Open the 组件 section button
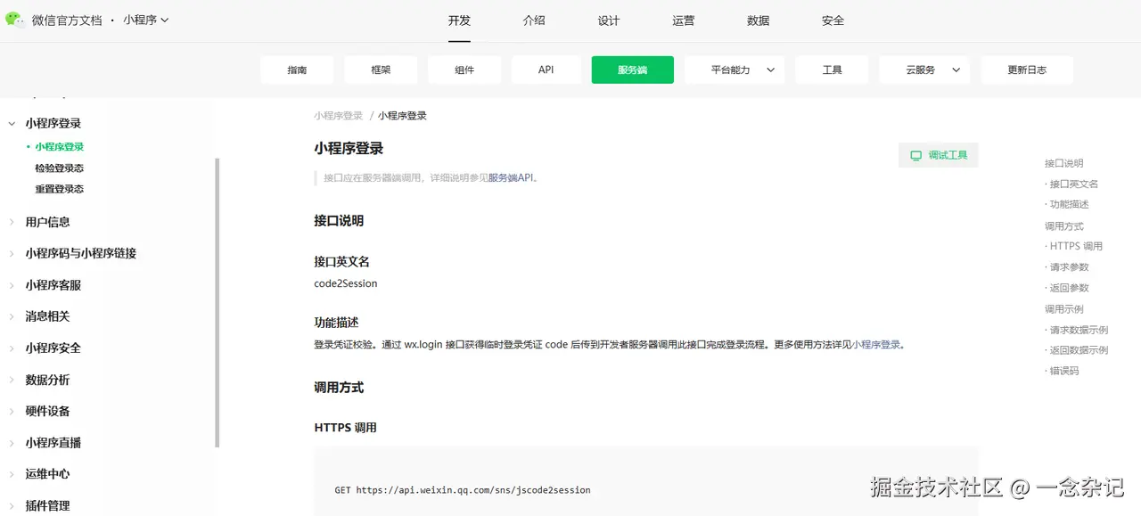Image resolution: width=1141 pixels, height=516 pixels. tap(464, 70)
